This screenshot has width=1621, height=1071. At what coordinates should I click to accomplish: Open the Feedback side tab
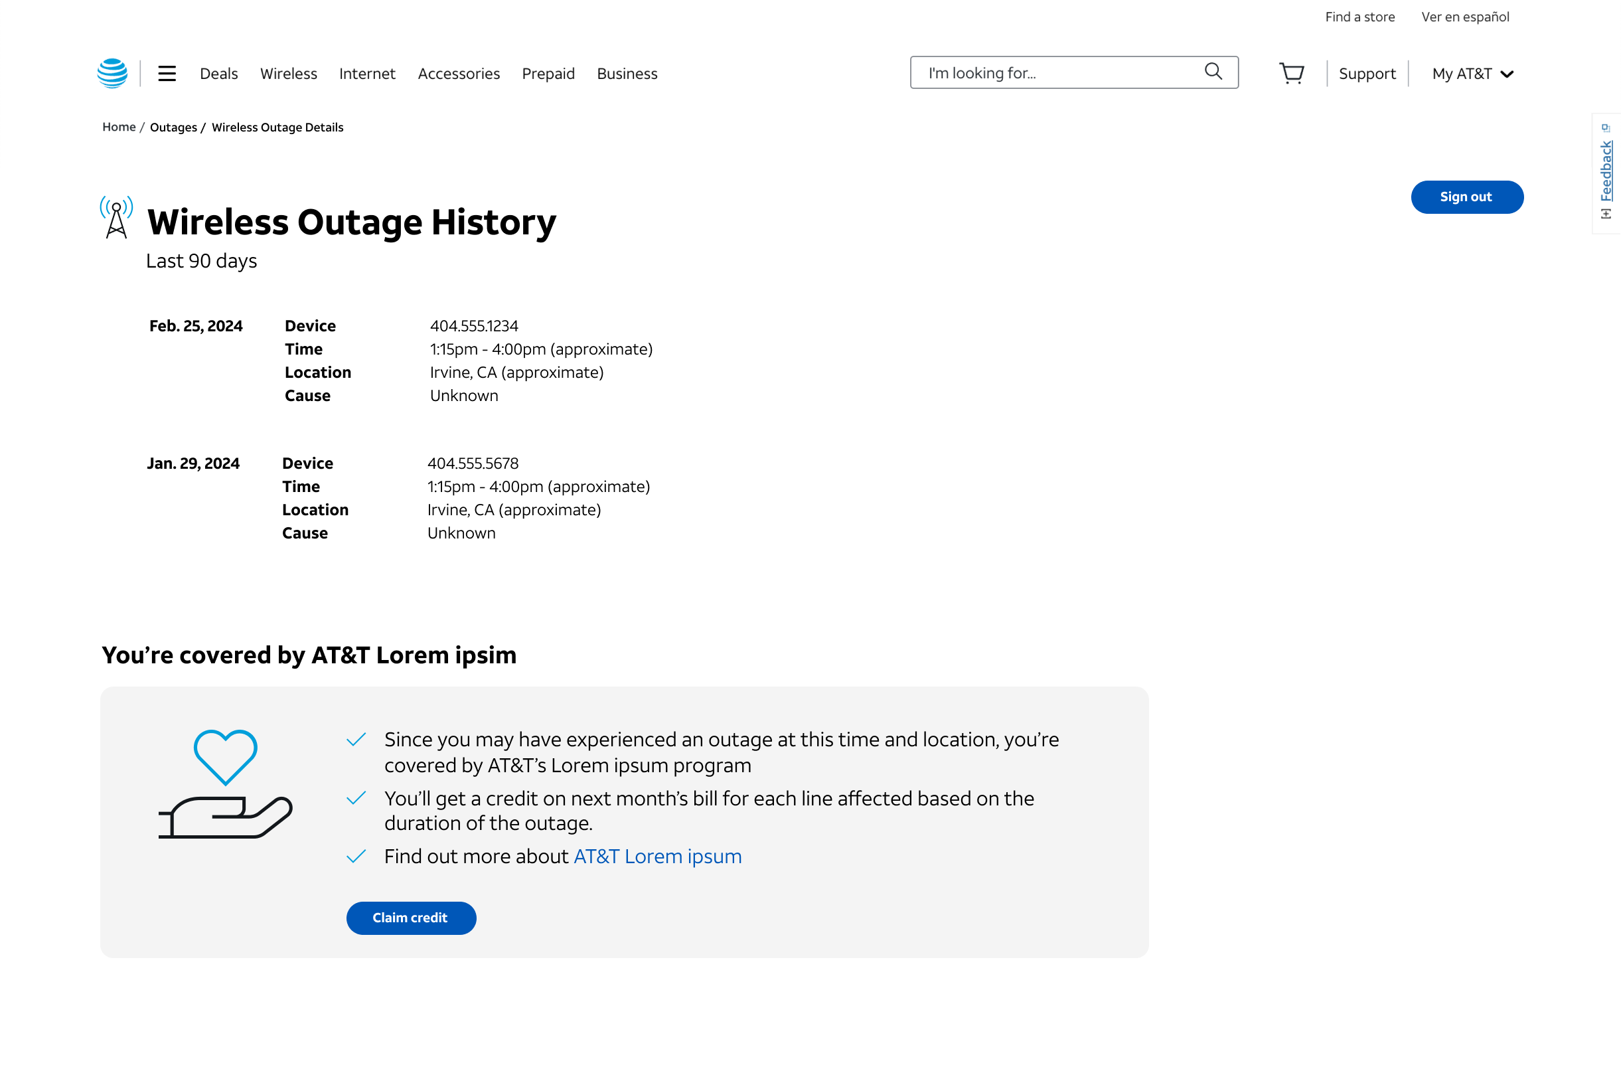pyautogui.click(x=1606, y=174)
